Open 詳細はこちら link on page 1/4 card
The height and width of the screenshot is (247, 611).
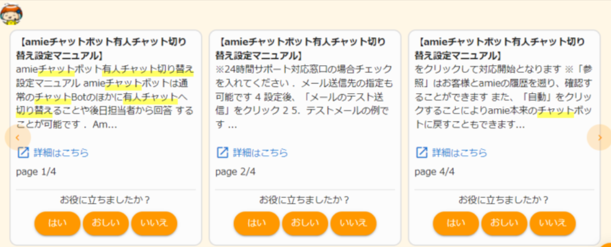pyautogui.click(x=61, y=153)
